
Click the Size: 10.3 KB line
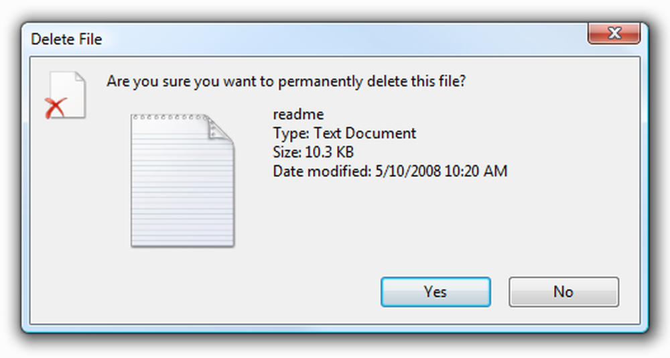tap(313, 152)
